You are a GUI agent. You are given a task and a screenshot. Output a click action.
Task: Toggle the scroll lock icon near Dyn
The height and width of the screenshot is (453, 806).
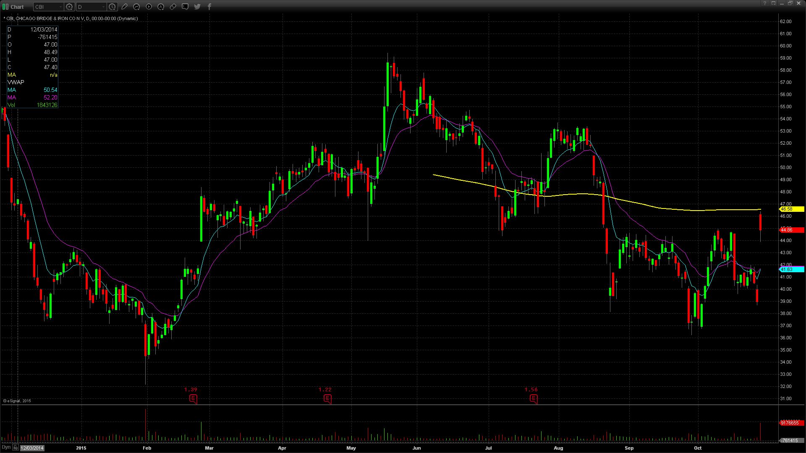16,448
